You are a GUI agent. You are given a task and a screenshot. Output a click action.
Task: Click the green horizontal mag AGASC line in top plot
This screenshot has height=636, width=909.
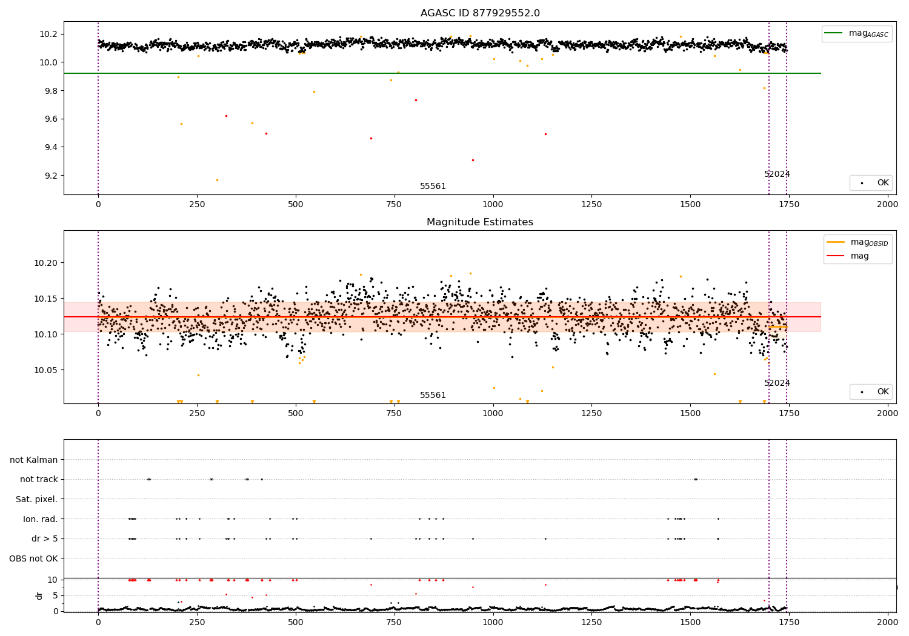tap(442, 73)
